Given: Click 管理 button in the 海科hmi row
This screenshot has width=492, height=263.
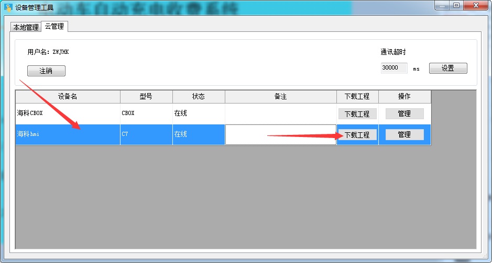Looking at the screenshot, I should [x=404, y=134].
